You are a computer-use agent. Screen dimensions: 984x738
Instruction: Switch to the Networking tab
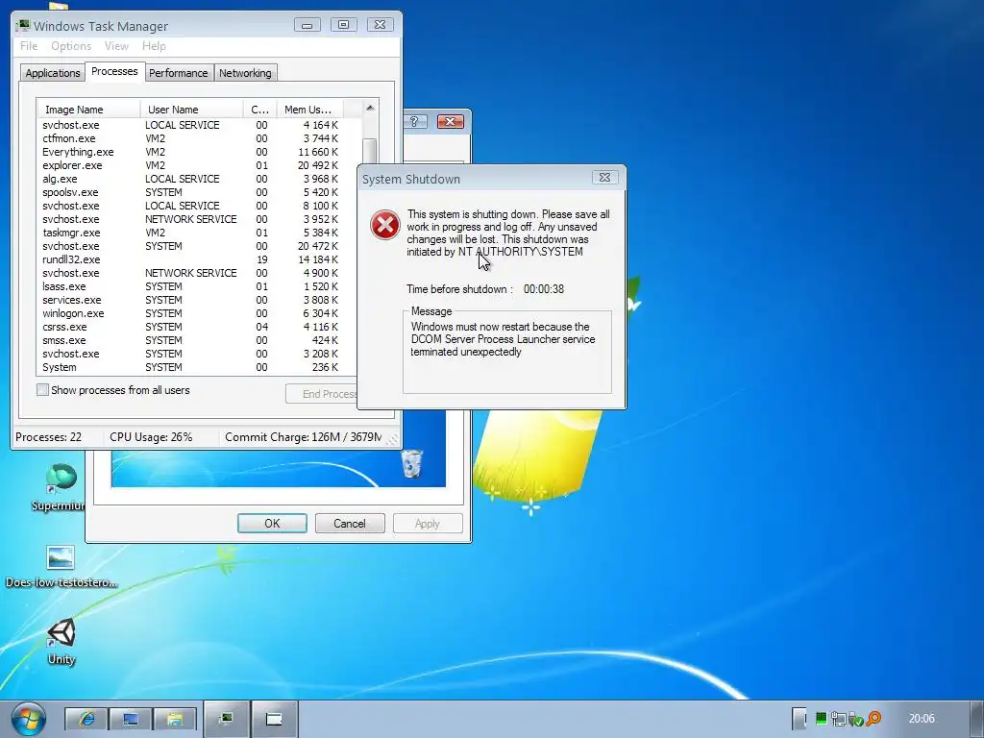point(245,73)
